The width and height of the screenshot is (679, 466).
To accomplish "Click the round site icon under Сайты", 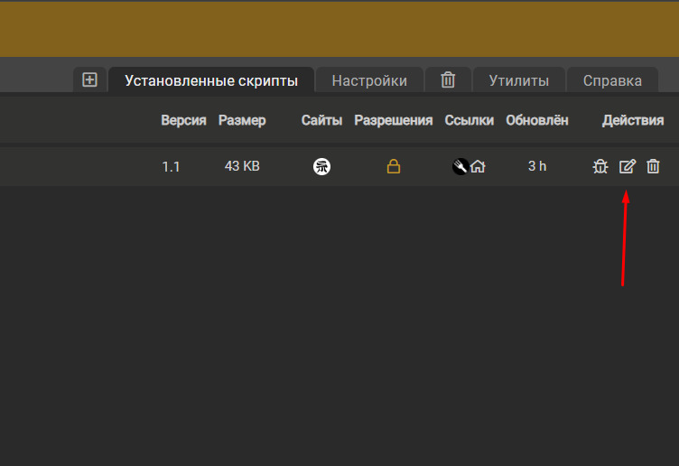I will tap(321, 166).
